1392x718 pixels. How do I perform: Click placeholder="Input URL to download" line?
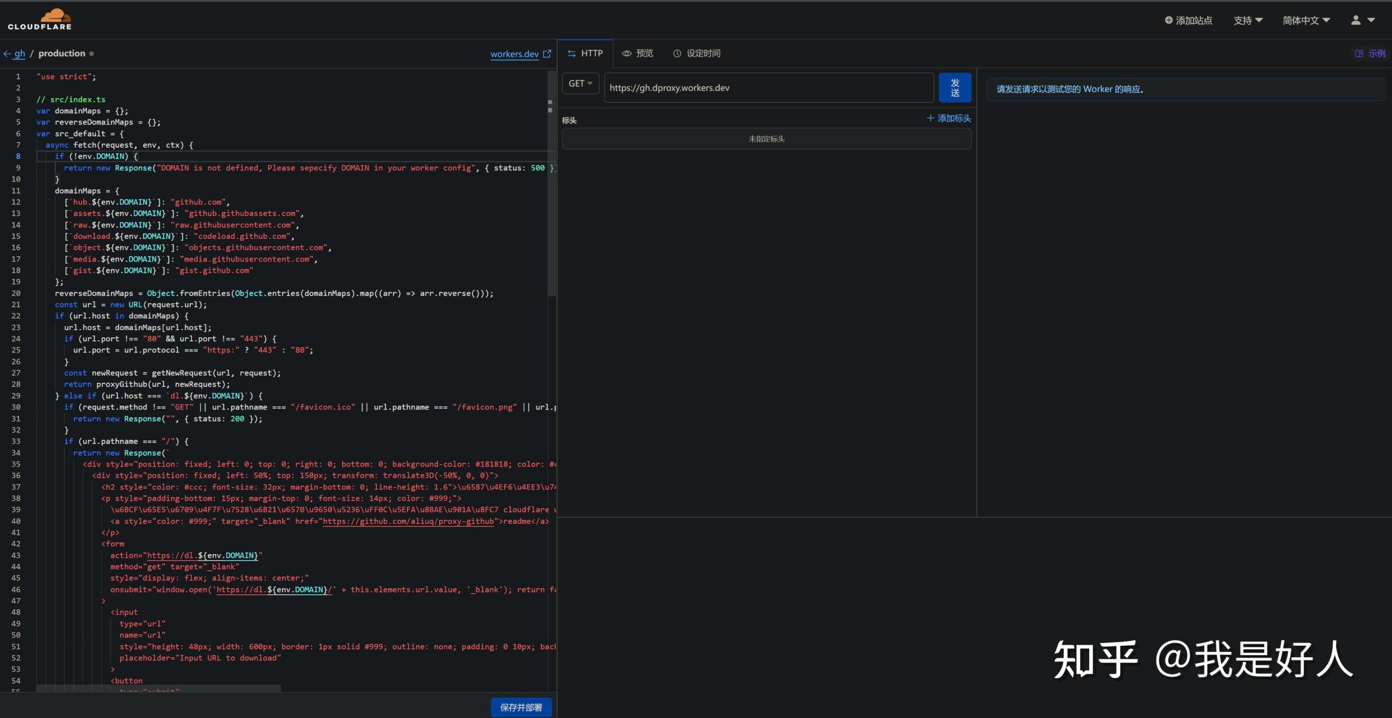[x=200, y=658]
